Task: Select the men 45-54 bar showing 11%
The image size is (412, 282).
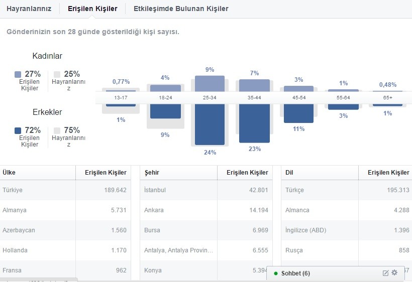Action: pos(299,113)
